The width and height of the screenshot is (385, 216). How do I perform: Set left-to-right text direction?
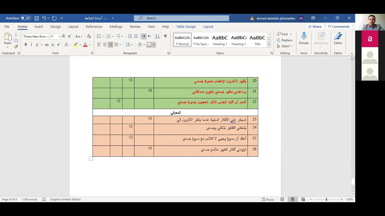[144, 36]
